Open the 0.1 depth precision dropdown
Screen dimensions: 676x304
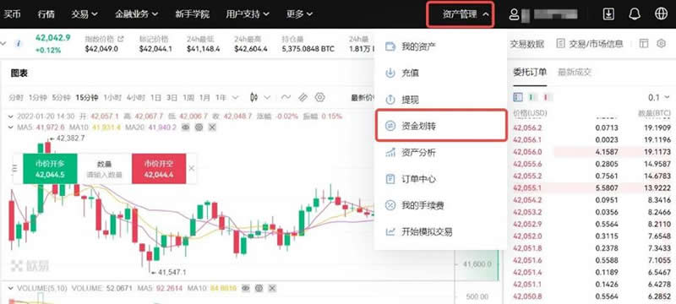659,97
